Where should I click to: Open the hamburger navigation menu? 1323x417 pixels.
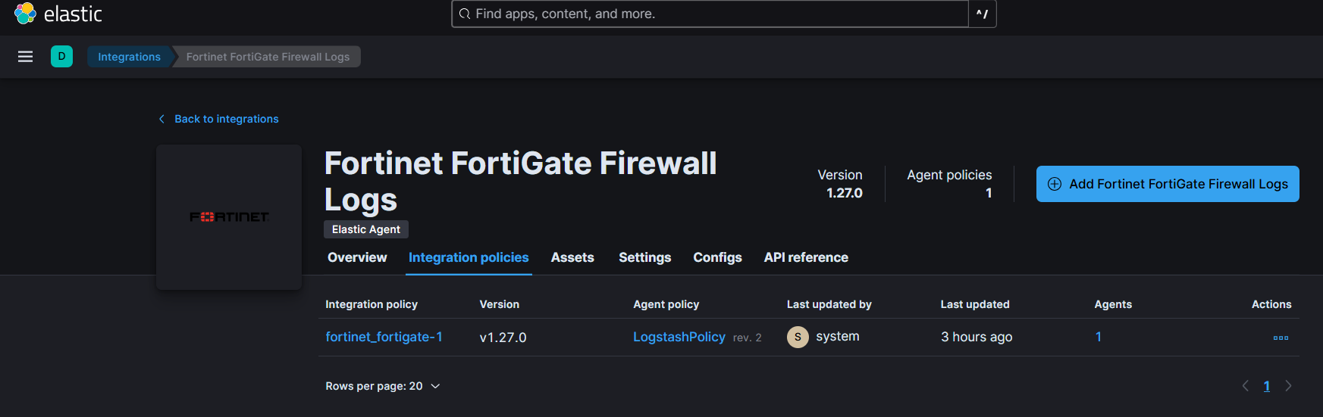(x=25, y=57)
